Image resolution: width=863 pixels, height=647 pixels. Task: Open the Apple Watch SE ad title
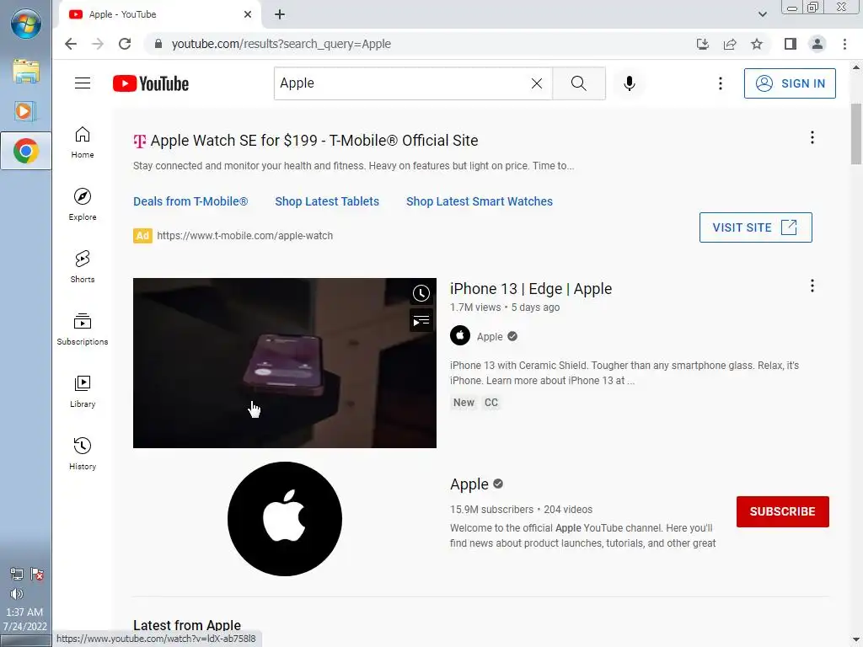314,141
